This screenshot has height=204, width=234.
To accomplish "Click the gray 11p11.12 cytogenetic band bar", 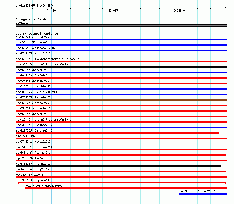I will pos(121,25).
